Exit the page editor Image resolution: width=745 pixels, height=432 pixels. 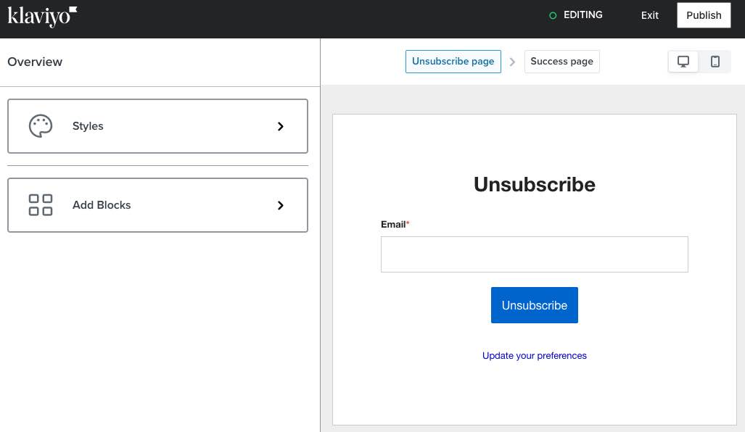click(x=649, y=15)
